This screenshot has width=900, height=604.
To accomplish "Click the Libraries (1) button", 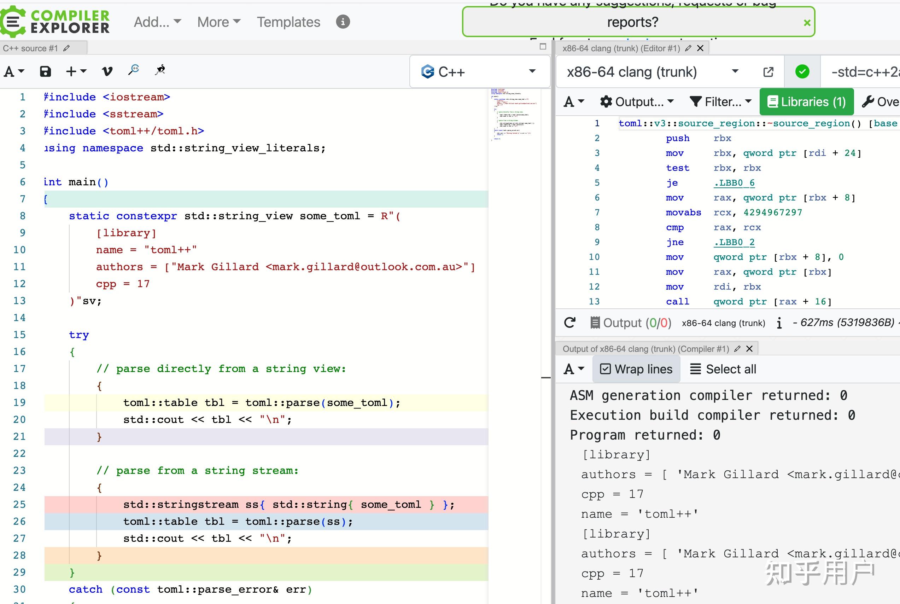I will point(806,102).
